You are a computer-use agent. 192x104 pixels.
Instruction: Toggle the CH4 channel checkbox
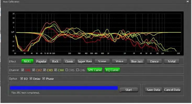(x=56, y=70)
